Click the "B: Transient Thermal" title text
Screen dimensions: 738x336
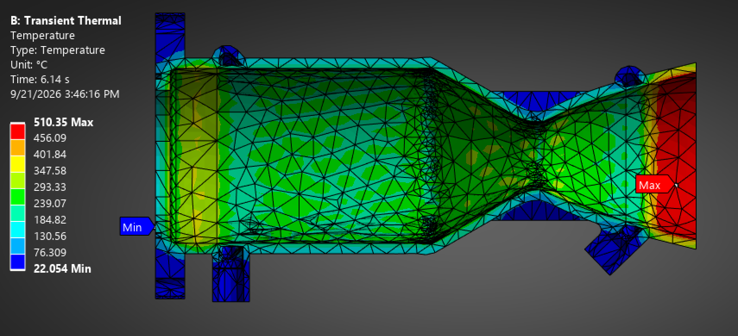point(66,21)
